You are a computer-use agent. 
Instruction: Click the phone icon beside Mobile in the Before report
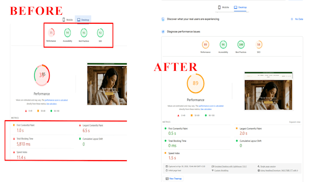pyautogui.click(x=64, y=20)
